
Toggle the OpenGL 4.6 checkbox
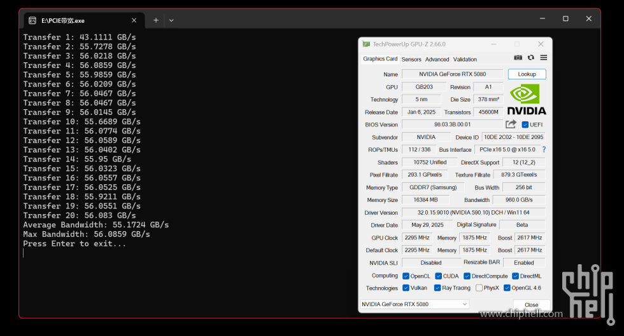coord(507,288)
